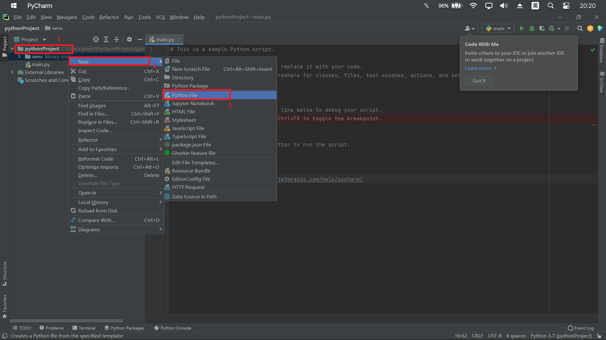Viewport: 606px width, 340px height.
Task: Open the TODO tool window
Action: 22,328
